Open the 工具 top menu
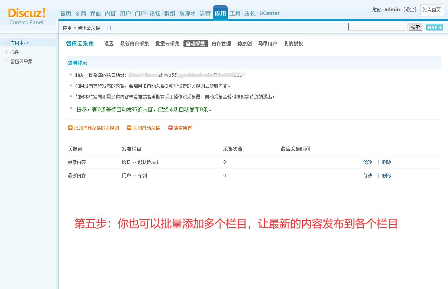Image resolution: width=448 pixels, height=289 pixels. coord(235,13)
